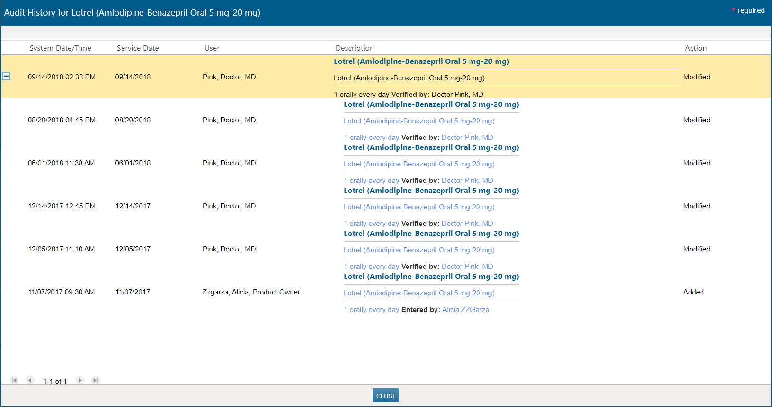Sort by Service Date column header
The image size is (772, 407).
tap(138, 48)
